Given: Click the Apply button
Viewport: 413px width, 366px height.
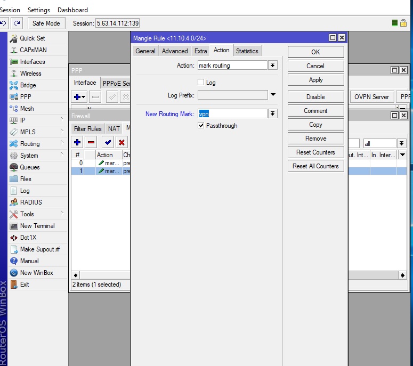Looking at the screenshot, I should (315, 79).
